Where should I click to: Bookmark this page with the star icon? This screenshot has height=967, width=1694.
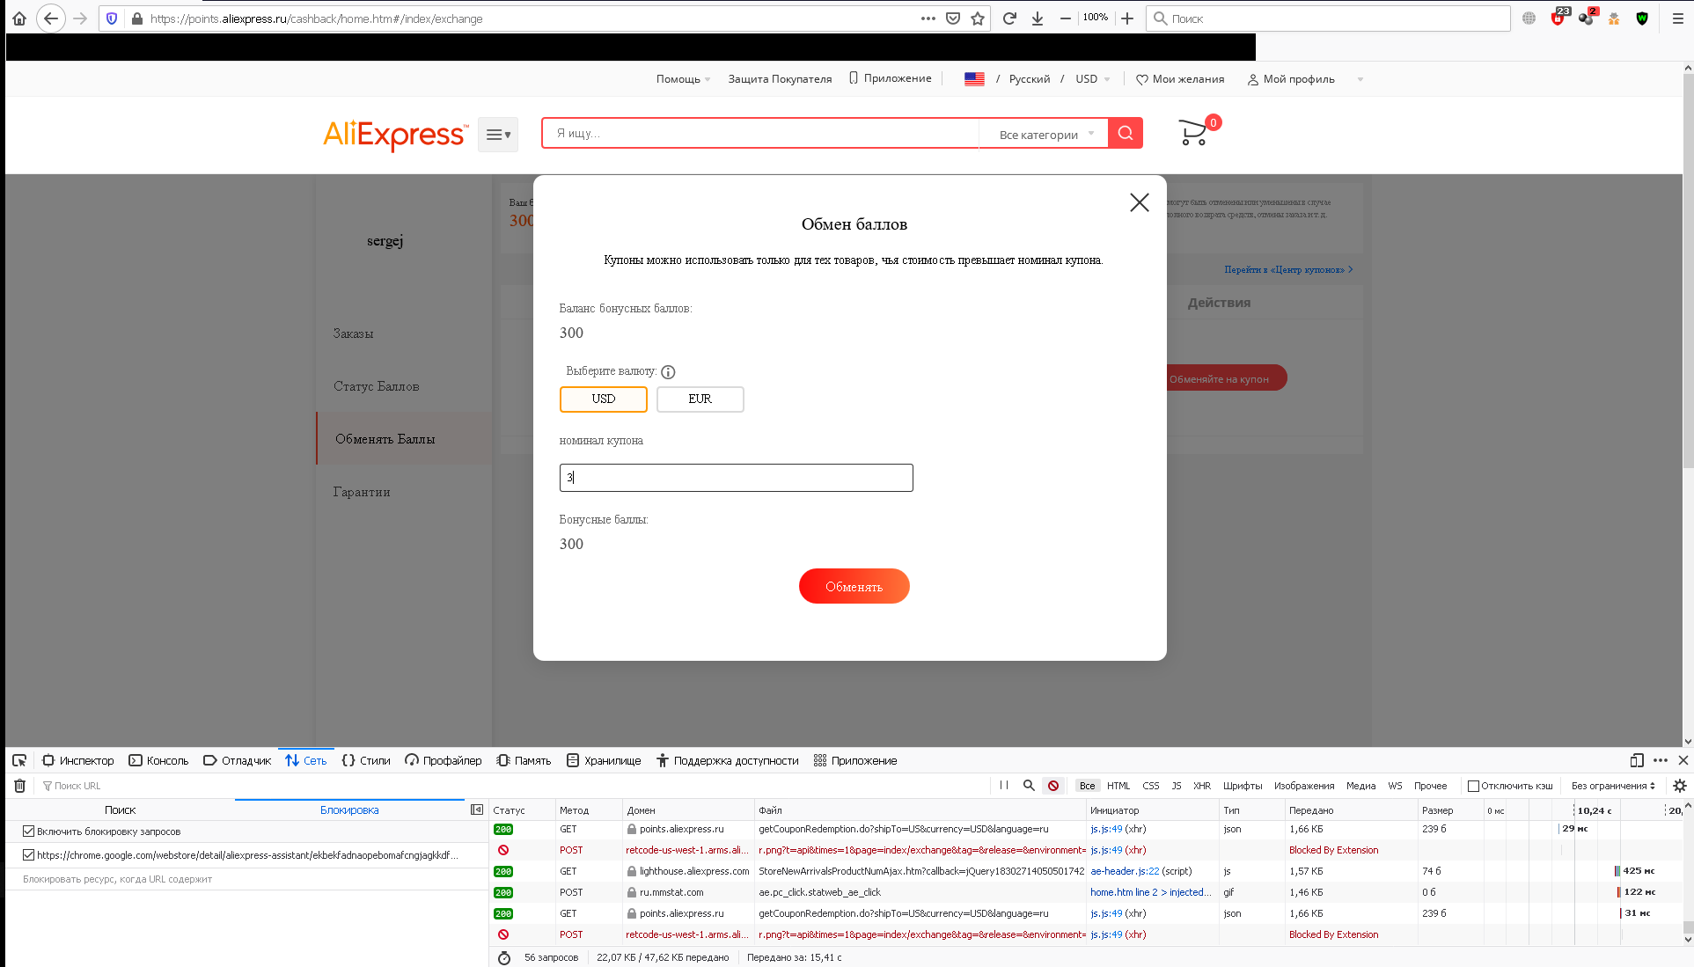978,18
